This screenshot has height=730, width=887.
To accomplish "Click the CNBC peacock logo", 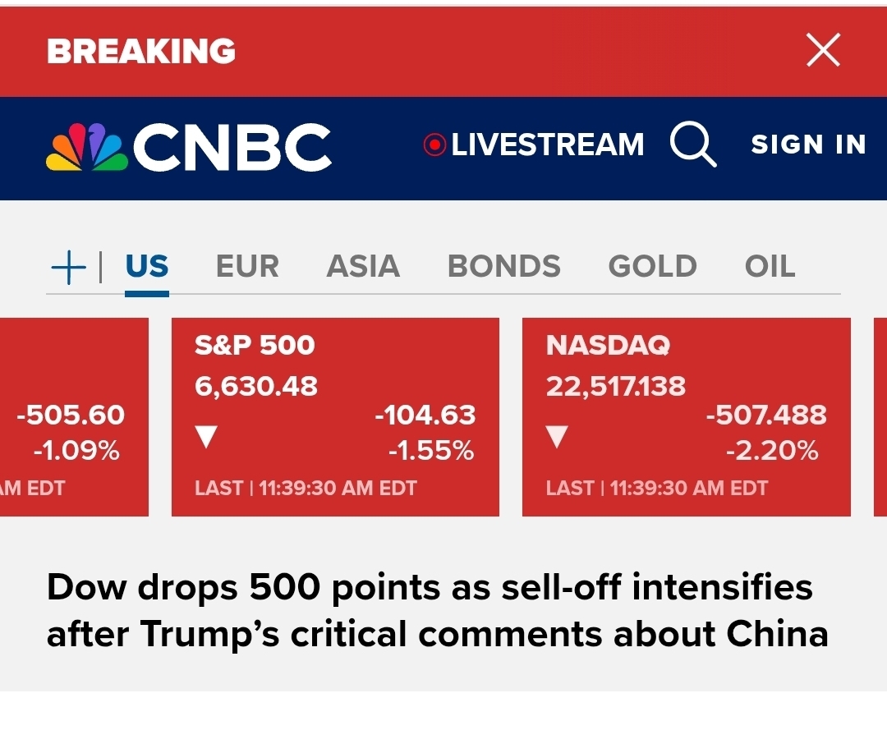I will [87, 146].
